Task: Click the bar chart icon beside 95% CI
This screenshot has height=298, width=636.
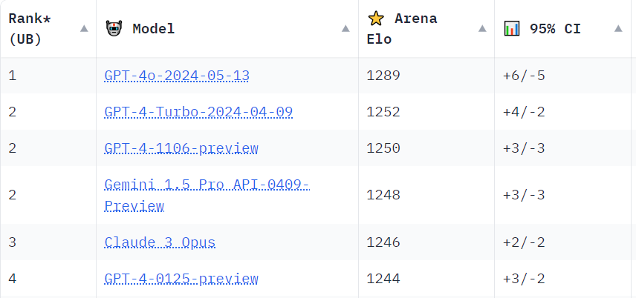Action: pyautogui.click(x=512, y=29)
